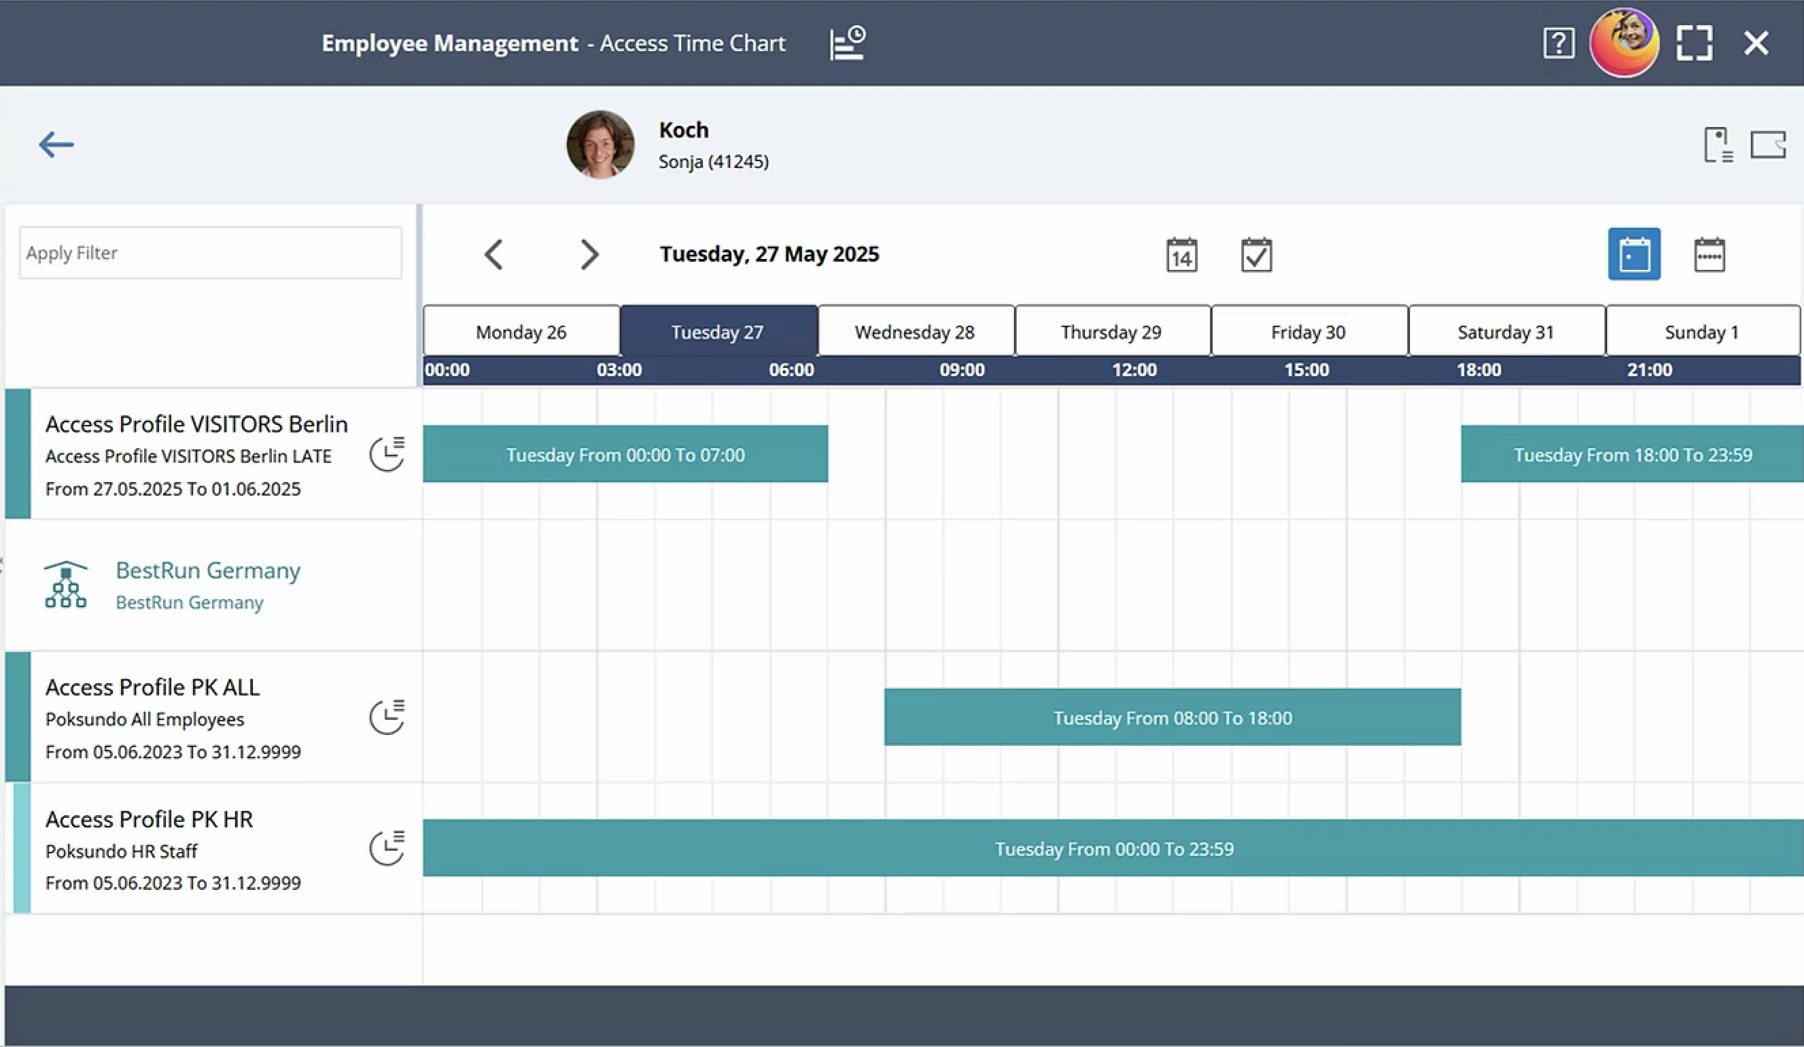Open time details icon for PK HR
This screenshot has height=1047, width=1804.
click(x=387, y=848)
